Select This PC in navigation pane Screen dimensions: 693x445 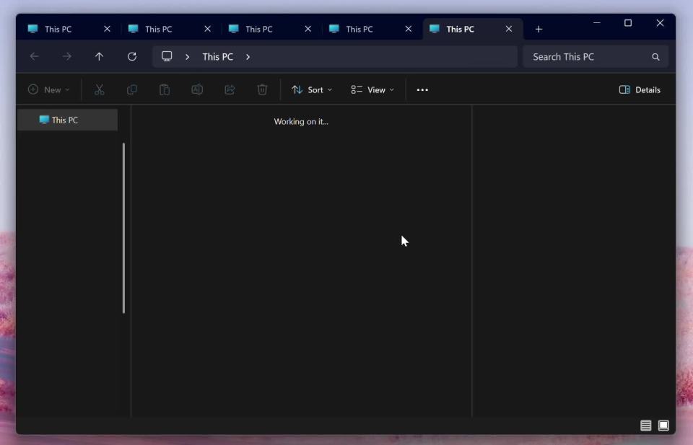(68, 120)
